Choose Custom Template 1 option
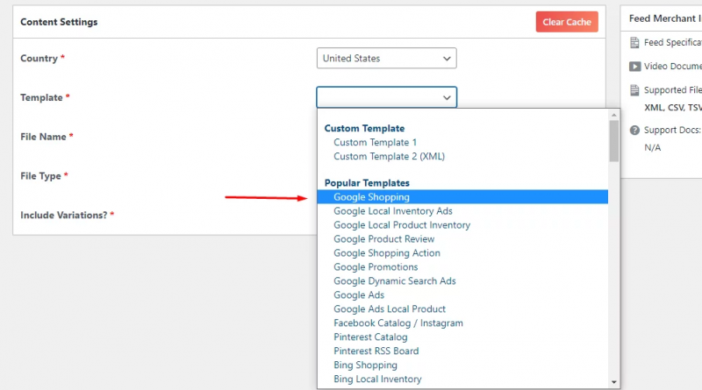Image resolution: width=702 pixels, height=390 pixels. [375, 142]
